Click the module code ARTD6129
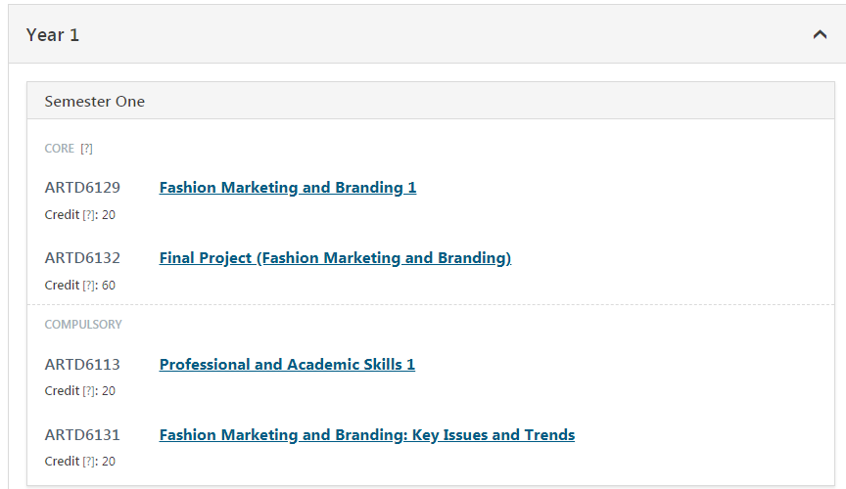Viewport: 846px width, 489px height. pyautogui.click(x=82, y=188)
